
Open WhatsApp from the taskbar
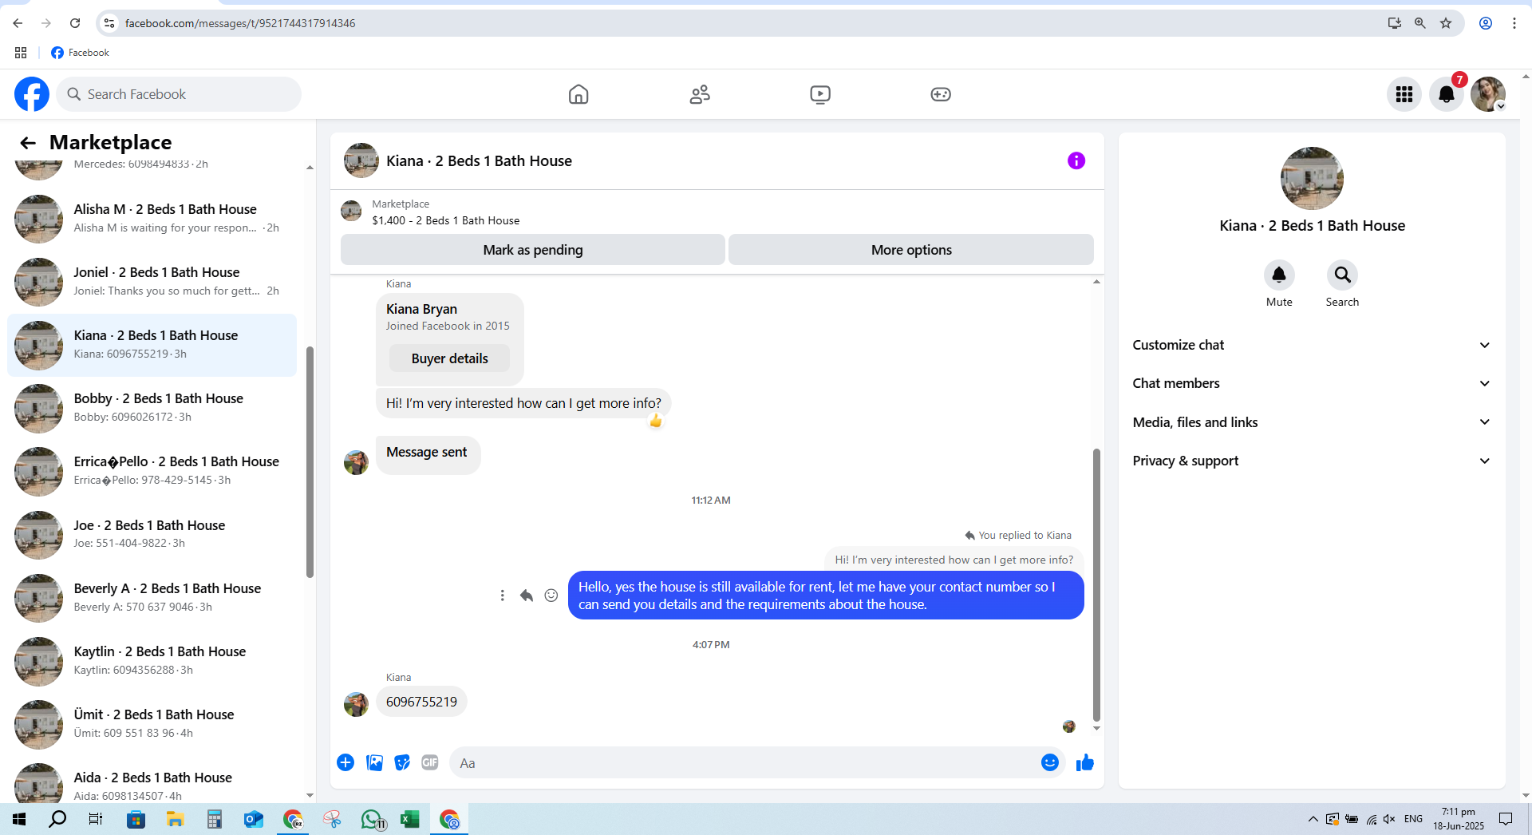[x=372, y=819]
